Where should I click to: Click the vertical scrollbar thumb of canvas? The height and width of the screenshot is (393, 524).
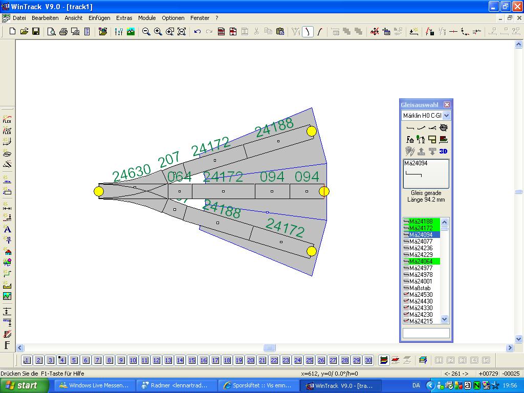click(519, 192)
